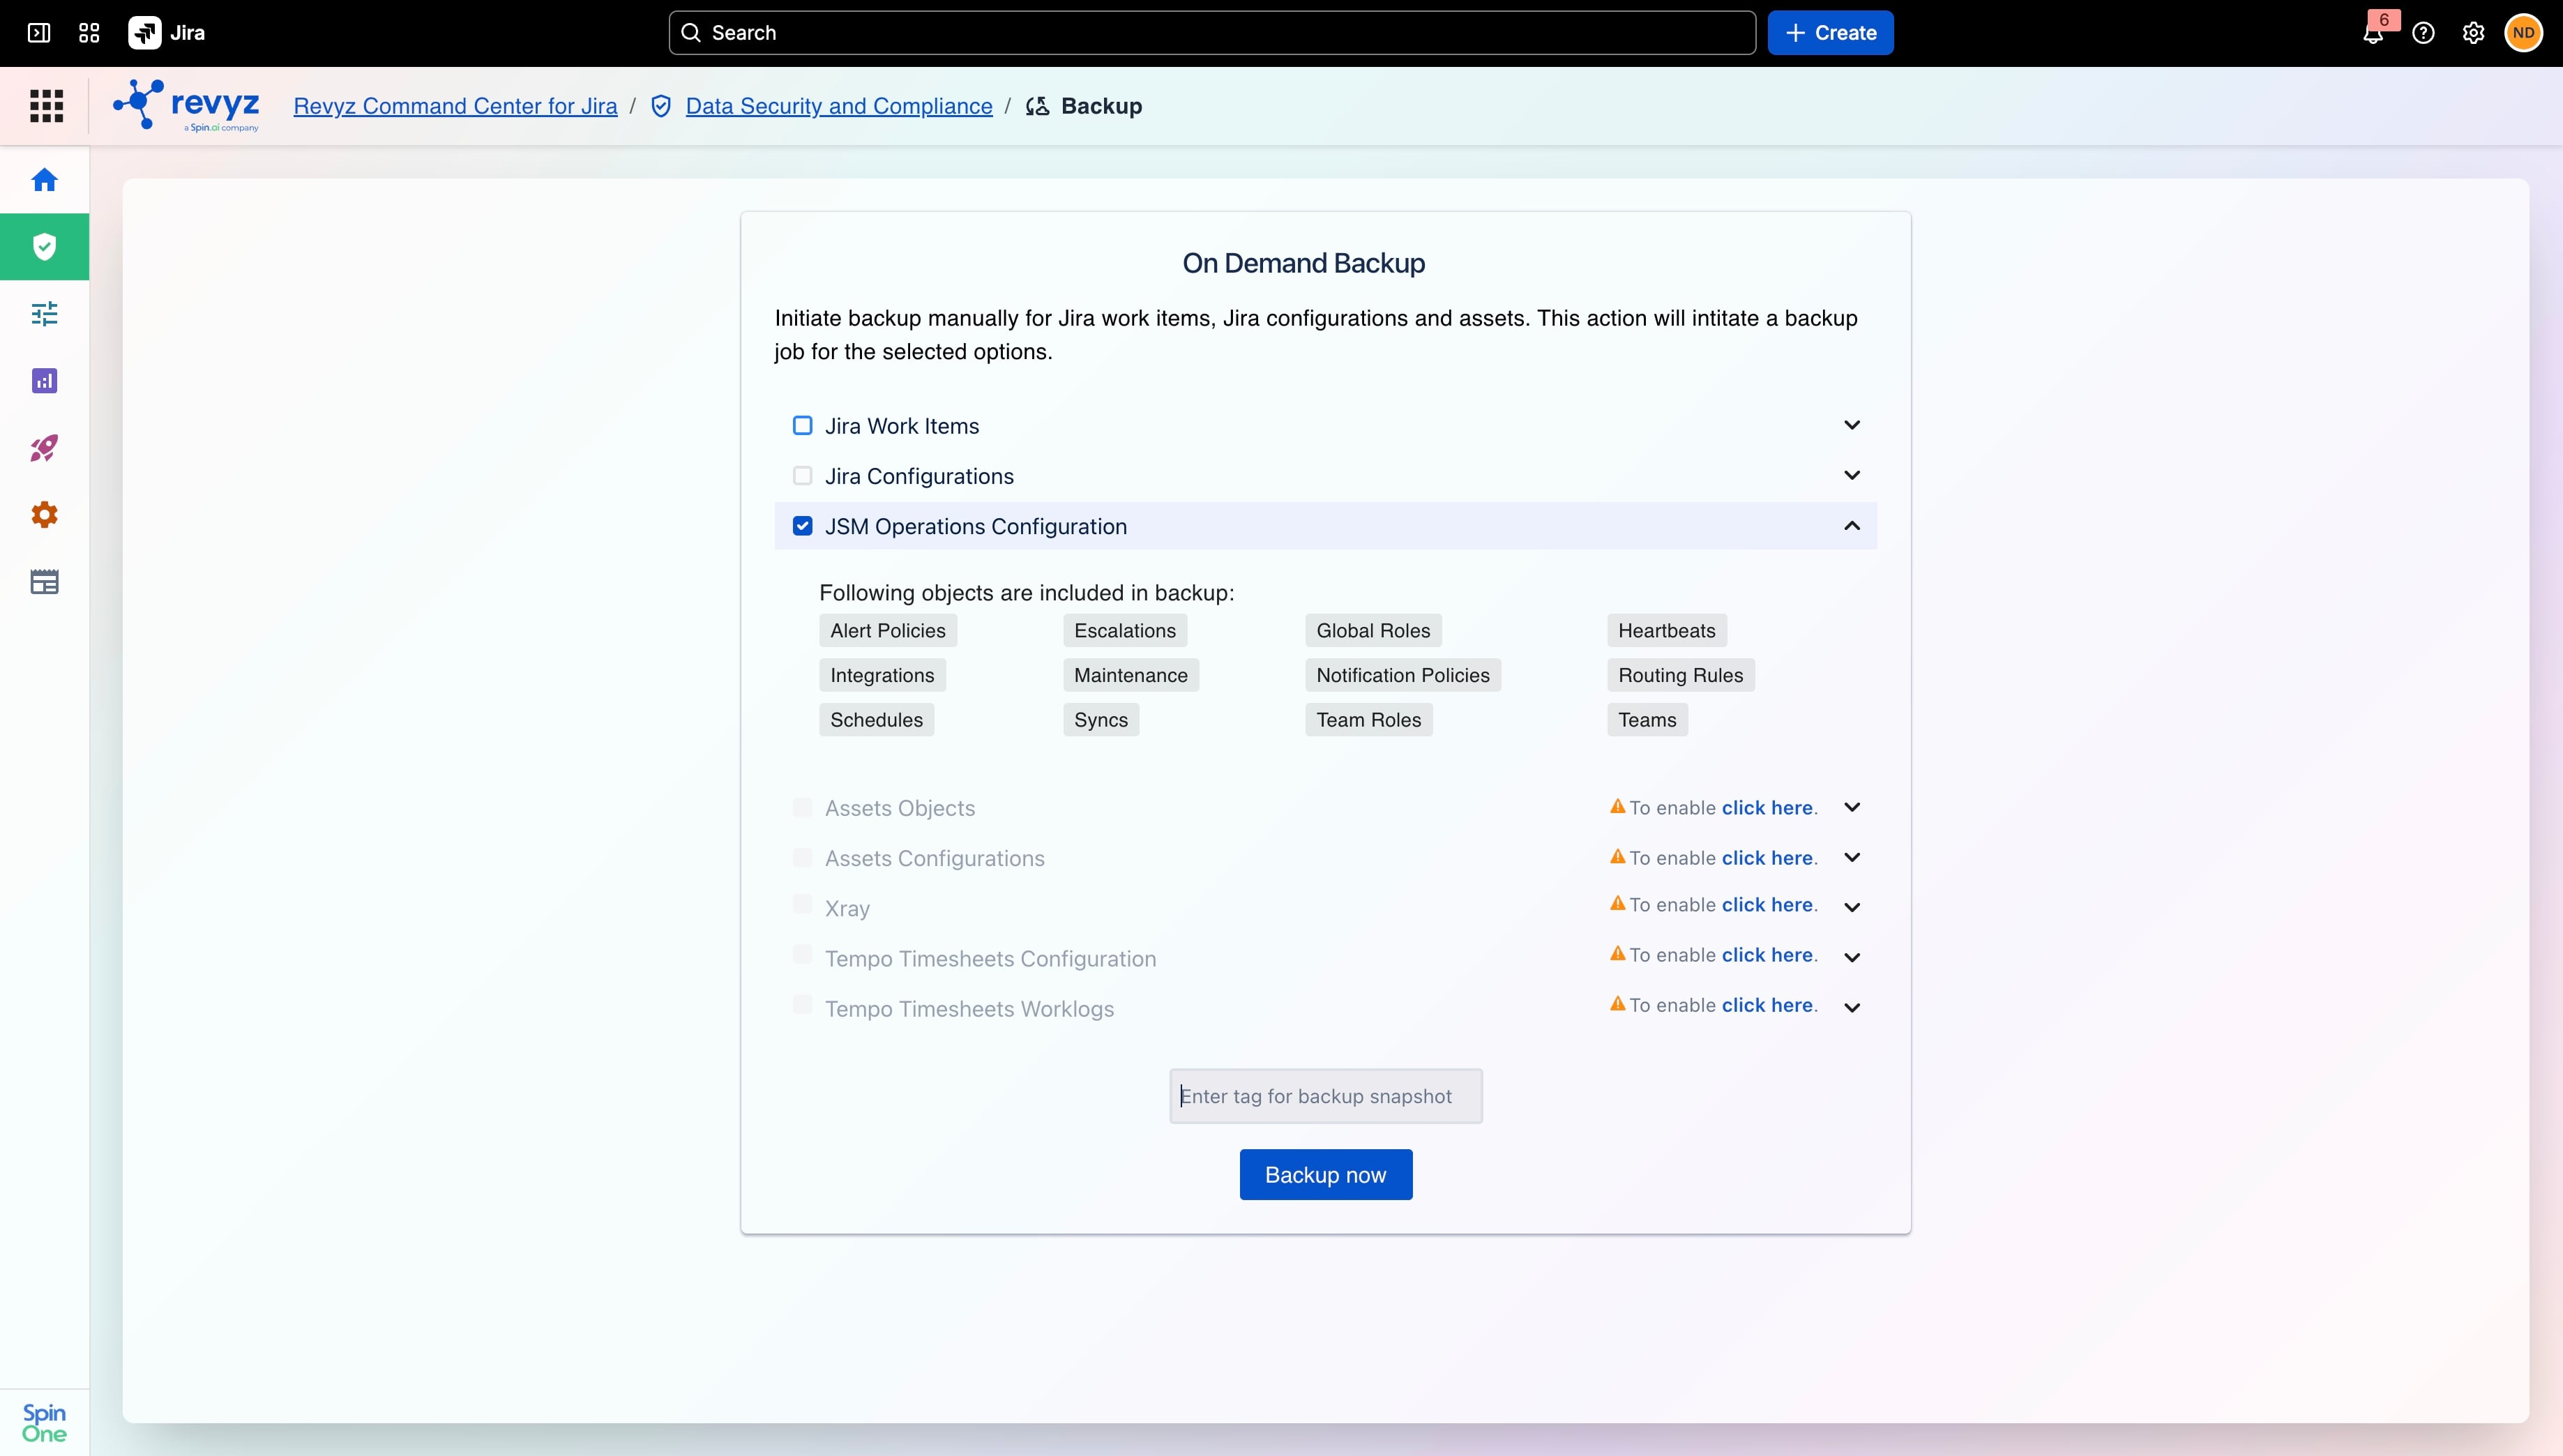Viewport: 2563px width, 1456px height.
Task: Open the notifications bell
Action: (2372, 34)
